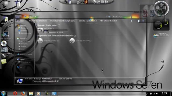Screen dimensions: 172x96
Task: Click the three-circles icon in top dock
Action: pyautogui.click(x=106, y=2)
